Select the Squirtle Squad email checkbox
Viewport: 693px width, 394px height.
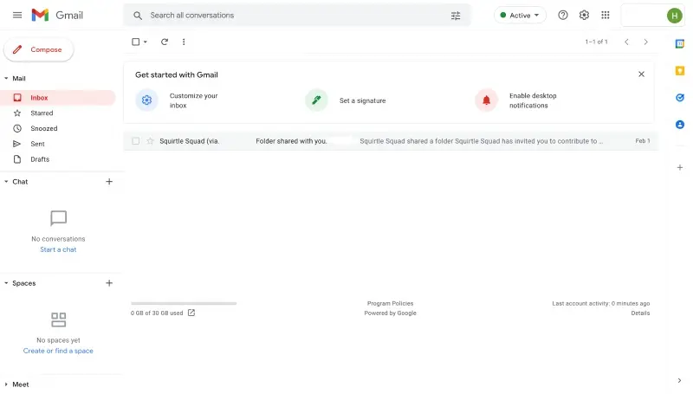click(x=136, y=141)
